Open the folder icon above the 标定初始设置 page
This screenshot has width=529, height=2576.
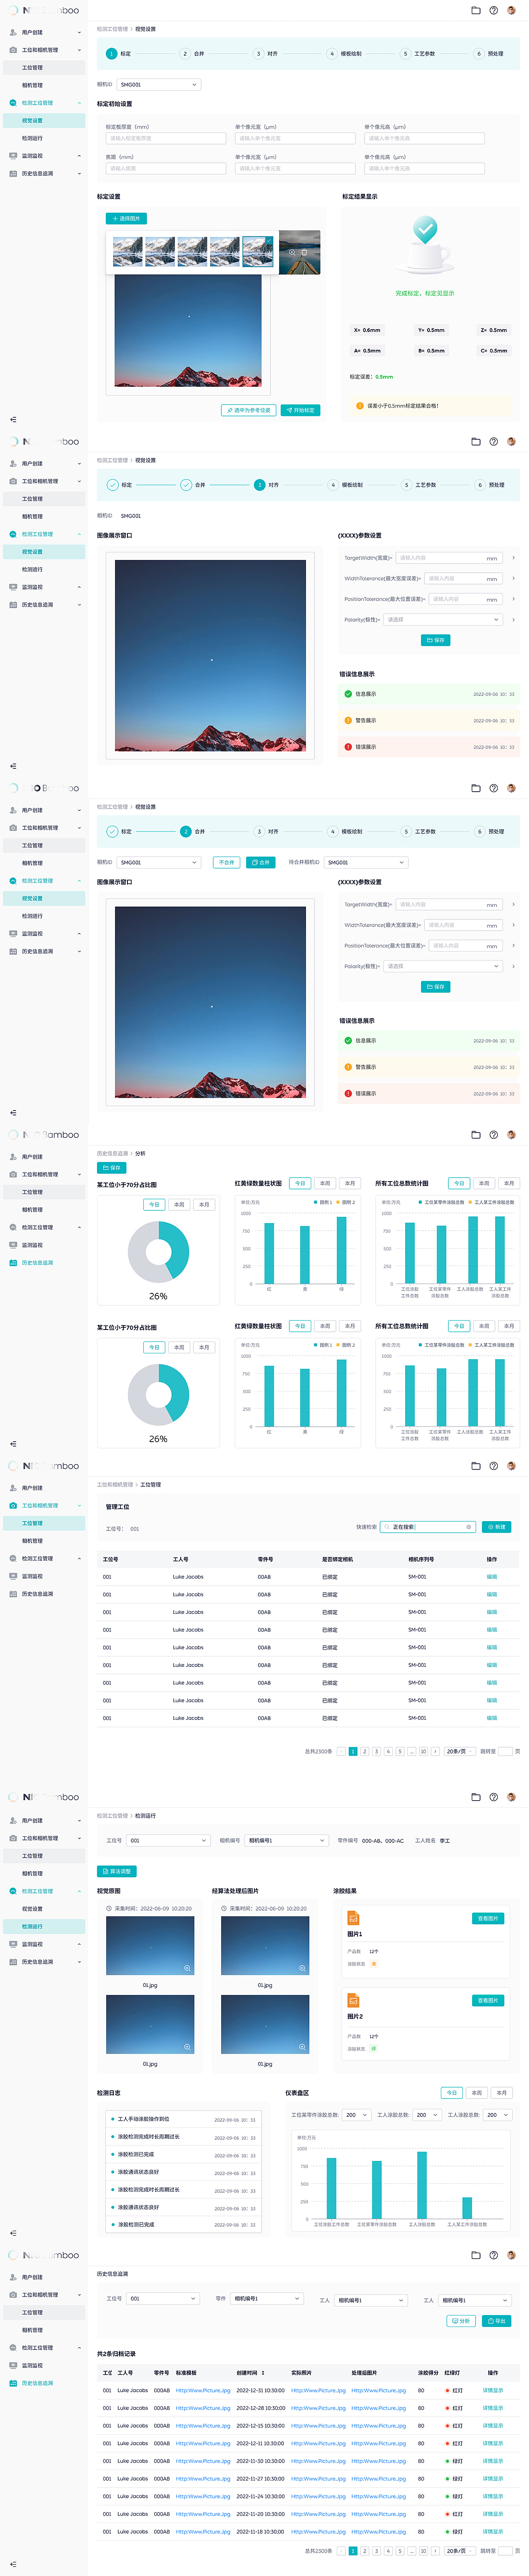pyautogui.click(x=476, y=10)
